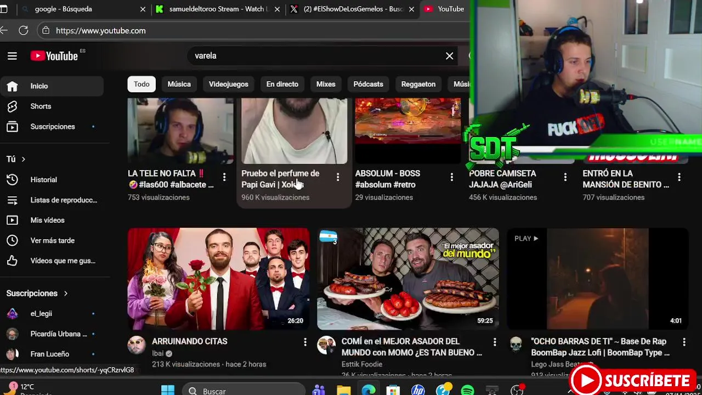This screenshot has height=395, width=702.
Task: Open Vídeos que me gustan in the sidebar
Action: pos(52,261)
